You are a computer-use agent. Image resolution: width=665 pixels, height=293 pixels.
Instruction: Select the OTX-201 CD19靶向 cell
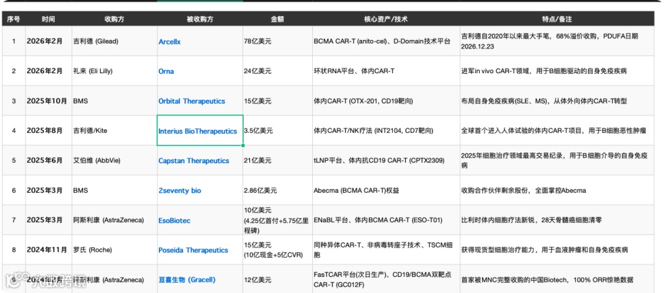tap(386, 101)
